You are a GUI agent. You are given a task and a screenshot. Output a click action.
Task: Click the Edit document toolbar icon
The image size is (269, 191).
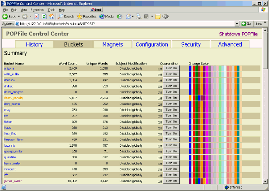click(146, 17)
